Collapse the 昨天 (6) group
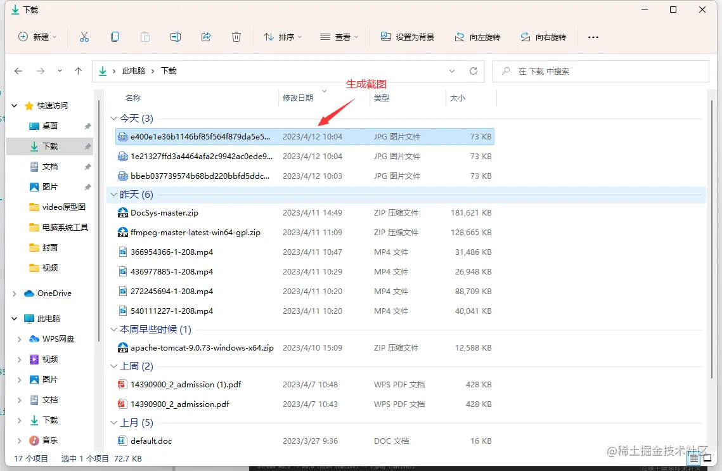This screenshot has height=471, width=722. (x=113, y=194)
